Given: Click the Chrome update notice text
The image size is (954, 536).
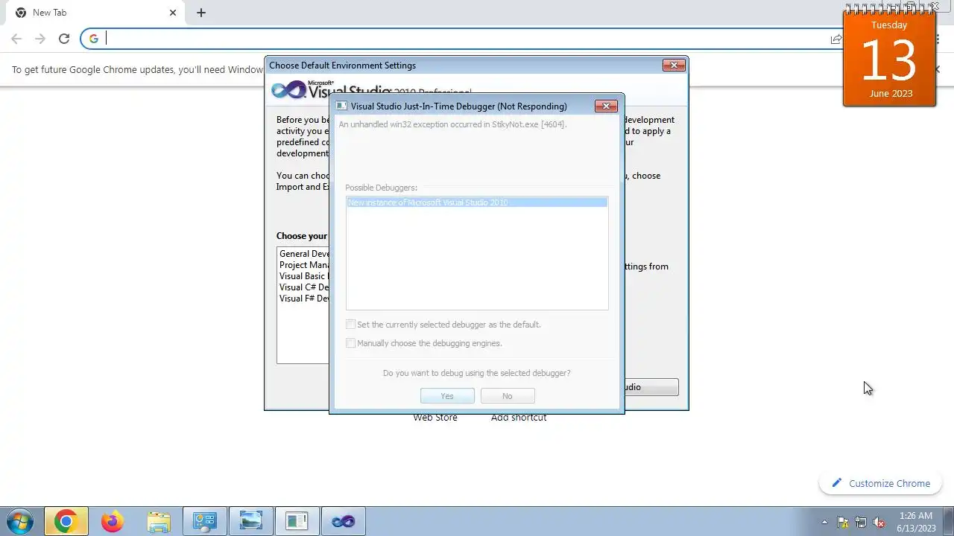Looking at the screenshot, I should click(137, 70).
